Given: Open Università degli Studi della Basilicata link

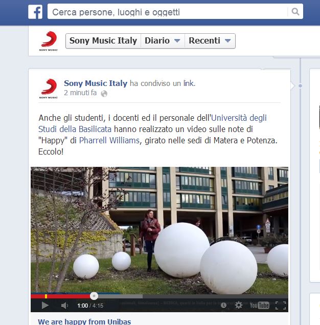Looking at the screenshot, I should coord(152,123).
